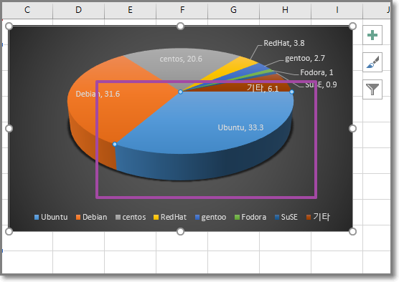Click the right-middle chart resize handle
Screen dimensions: 399x282
pos(352,129)
